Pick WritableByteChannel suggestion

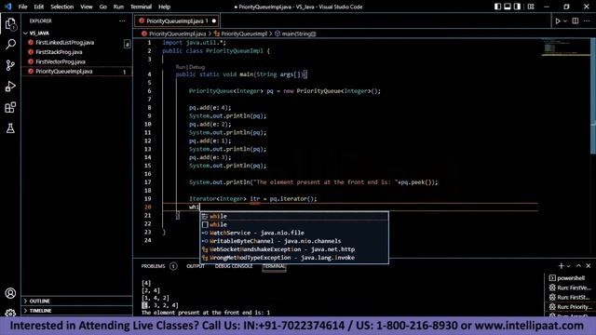point(294,241)
